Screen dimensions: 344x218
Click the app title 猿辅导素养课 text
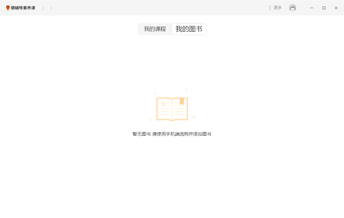[24, 8]
